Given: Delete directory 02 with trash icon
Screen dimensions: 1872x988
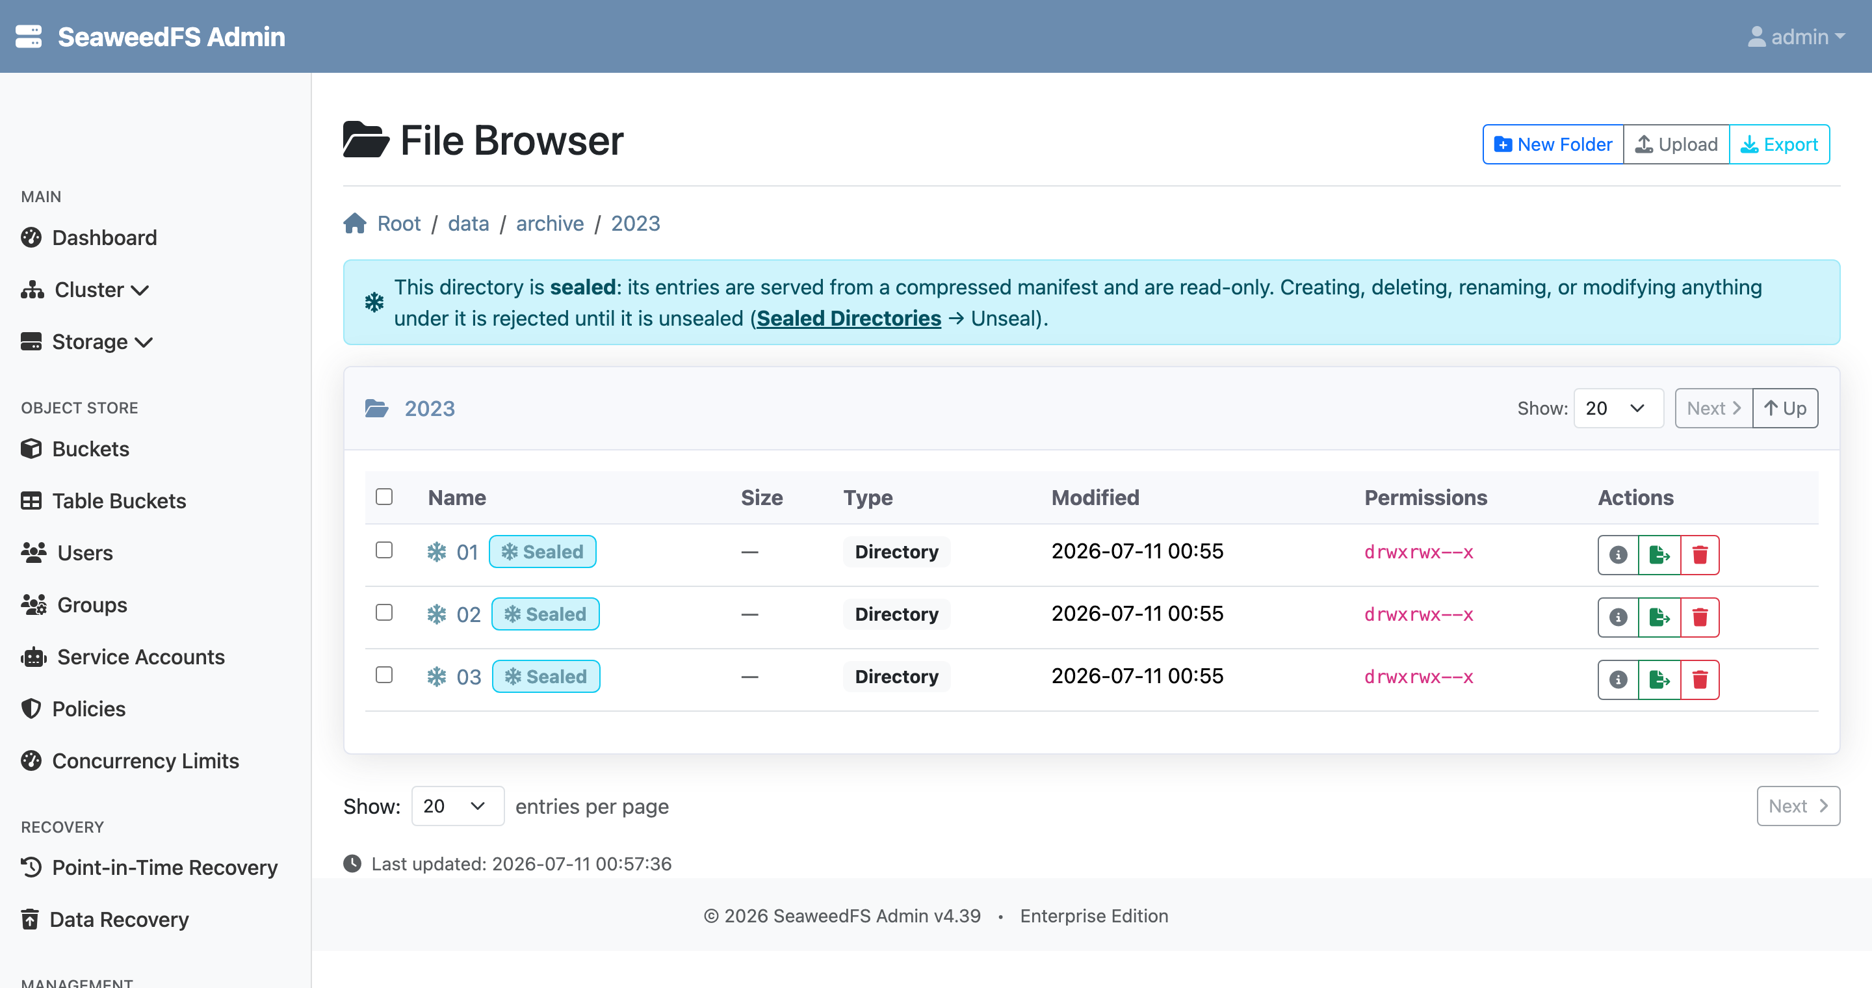Looking at the screenshot, I should pos(1700,617).
